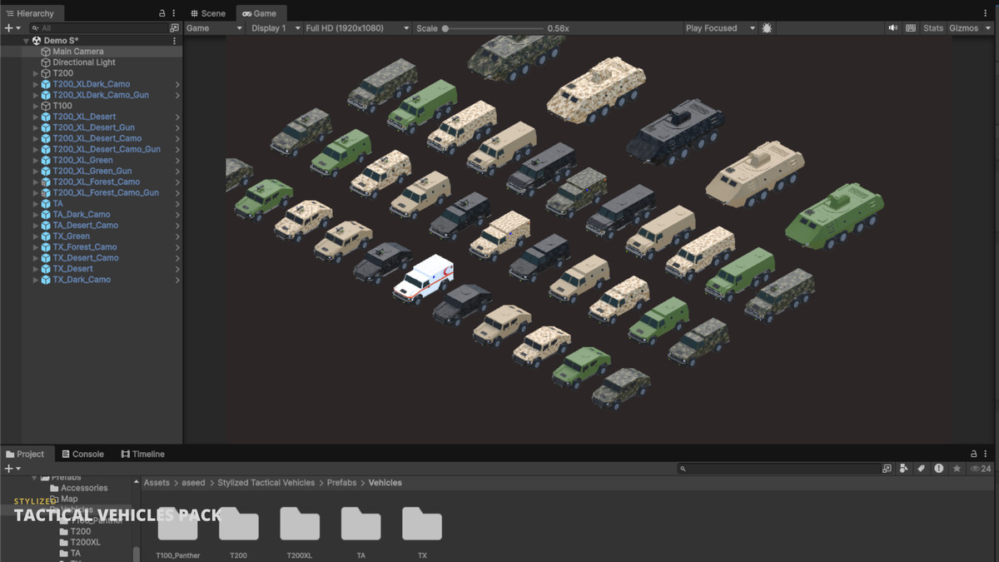This screenshot has width=999, height=562.
Task: Toggle hidden packages visibility eye
Action: (x=981, y=469)
